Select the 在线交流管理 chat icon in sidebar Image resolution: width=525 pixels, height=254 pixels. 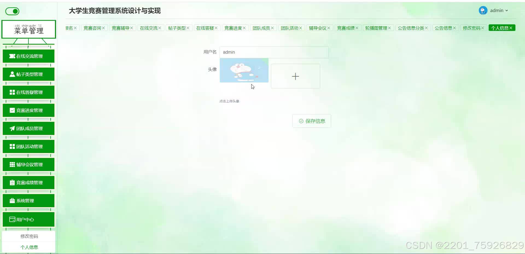click(12, 56)
